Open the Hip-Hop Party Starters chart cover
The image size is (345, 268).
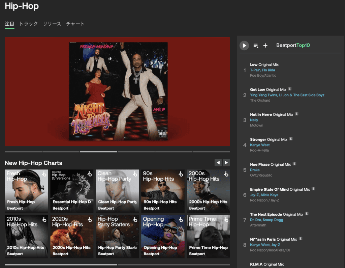pyautogui.click(x=117, y=237)
